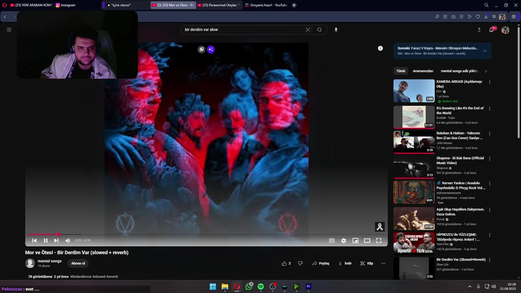Open the mental songs channel avatar

point(30,263)
